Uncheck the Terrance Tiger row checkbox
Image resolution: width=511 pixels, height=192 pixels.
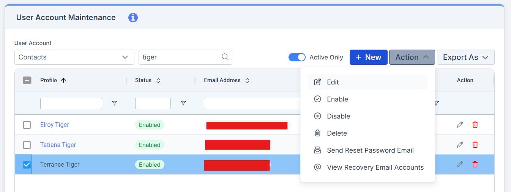(27, 165)
